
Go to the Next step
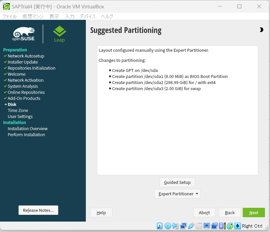coord(254,212)
